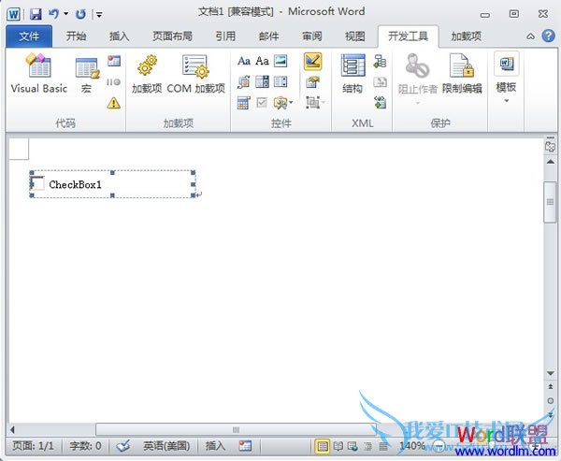Click the horizontal scrollbar thumb
The width and height of the screenshot is (561, 461).
pyautogui.click(x=237, y=429)
